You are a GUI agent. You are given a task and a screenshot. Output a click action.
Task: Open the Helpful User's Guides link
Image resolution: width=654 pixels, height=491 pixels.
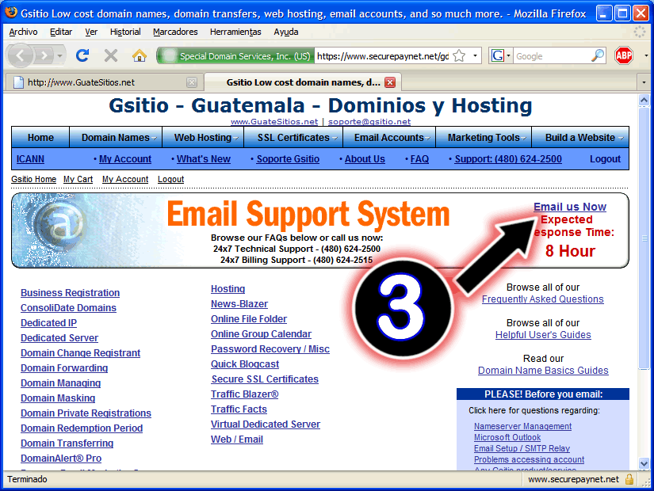pos(543,335)
